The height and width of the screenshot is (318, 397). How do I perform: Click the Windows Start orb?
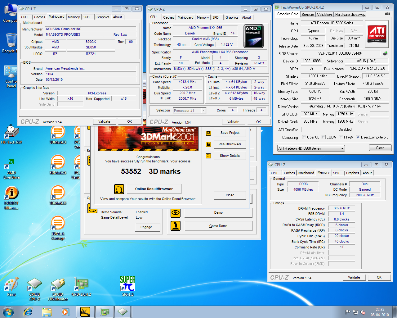[x=8, y=311]
